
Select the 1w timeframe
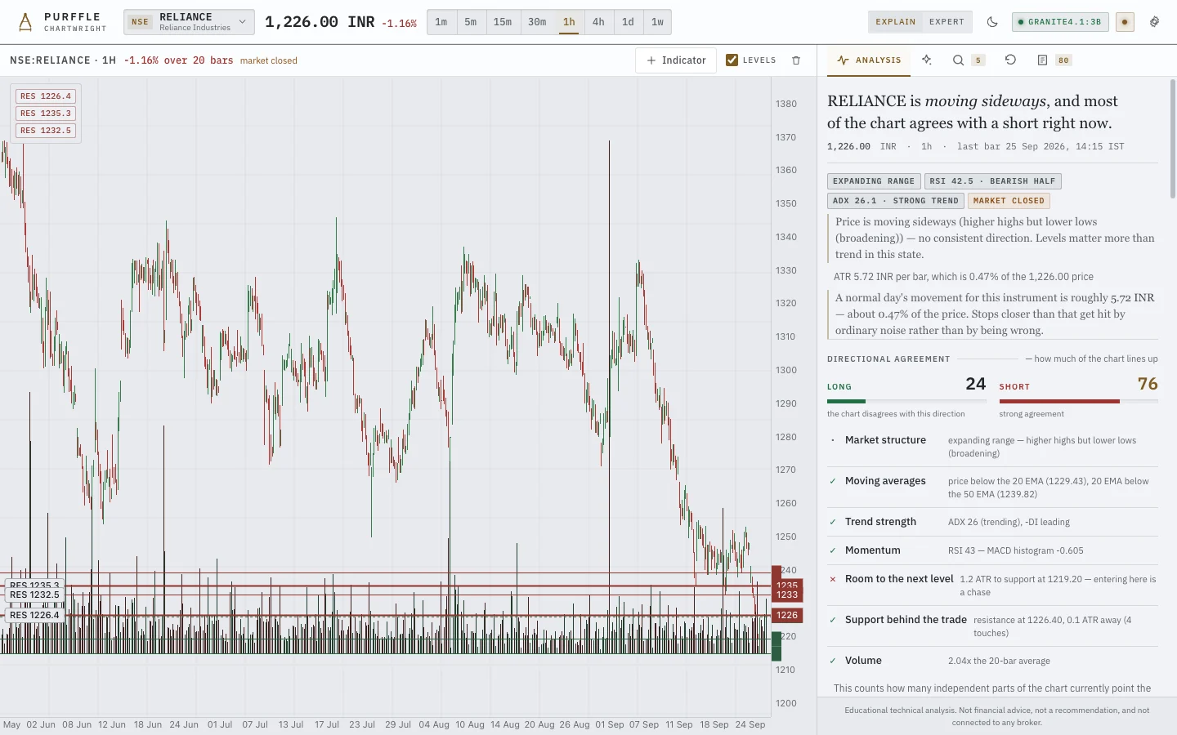coord(657,22)
